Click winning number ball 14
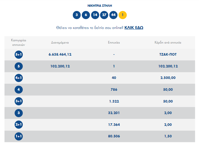199x143 pixels. (95, 15)
